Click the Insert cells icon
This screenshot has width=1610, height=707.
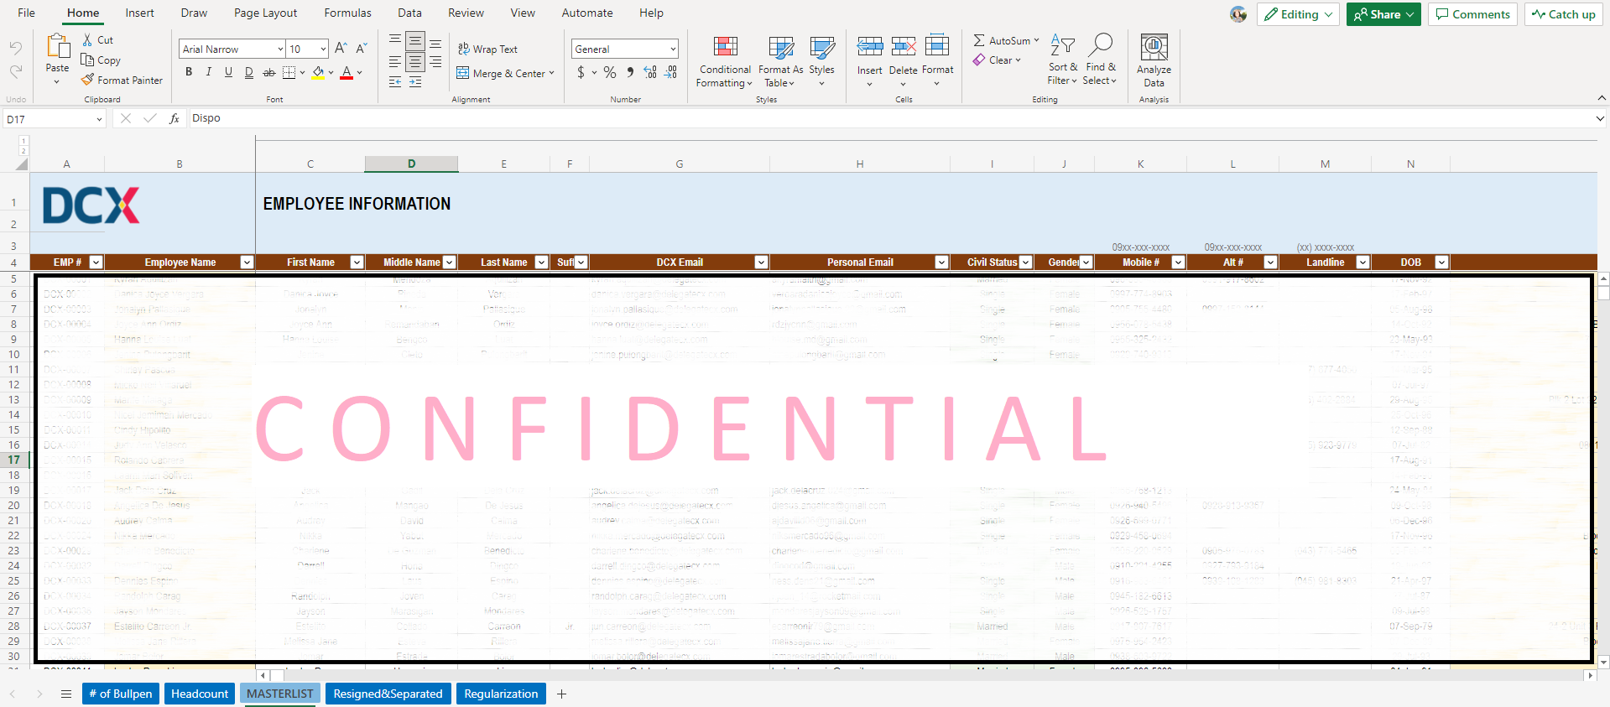[870, 46]
